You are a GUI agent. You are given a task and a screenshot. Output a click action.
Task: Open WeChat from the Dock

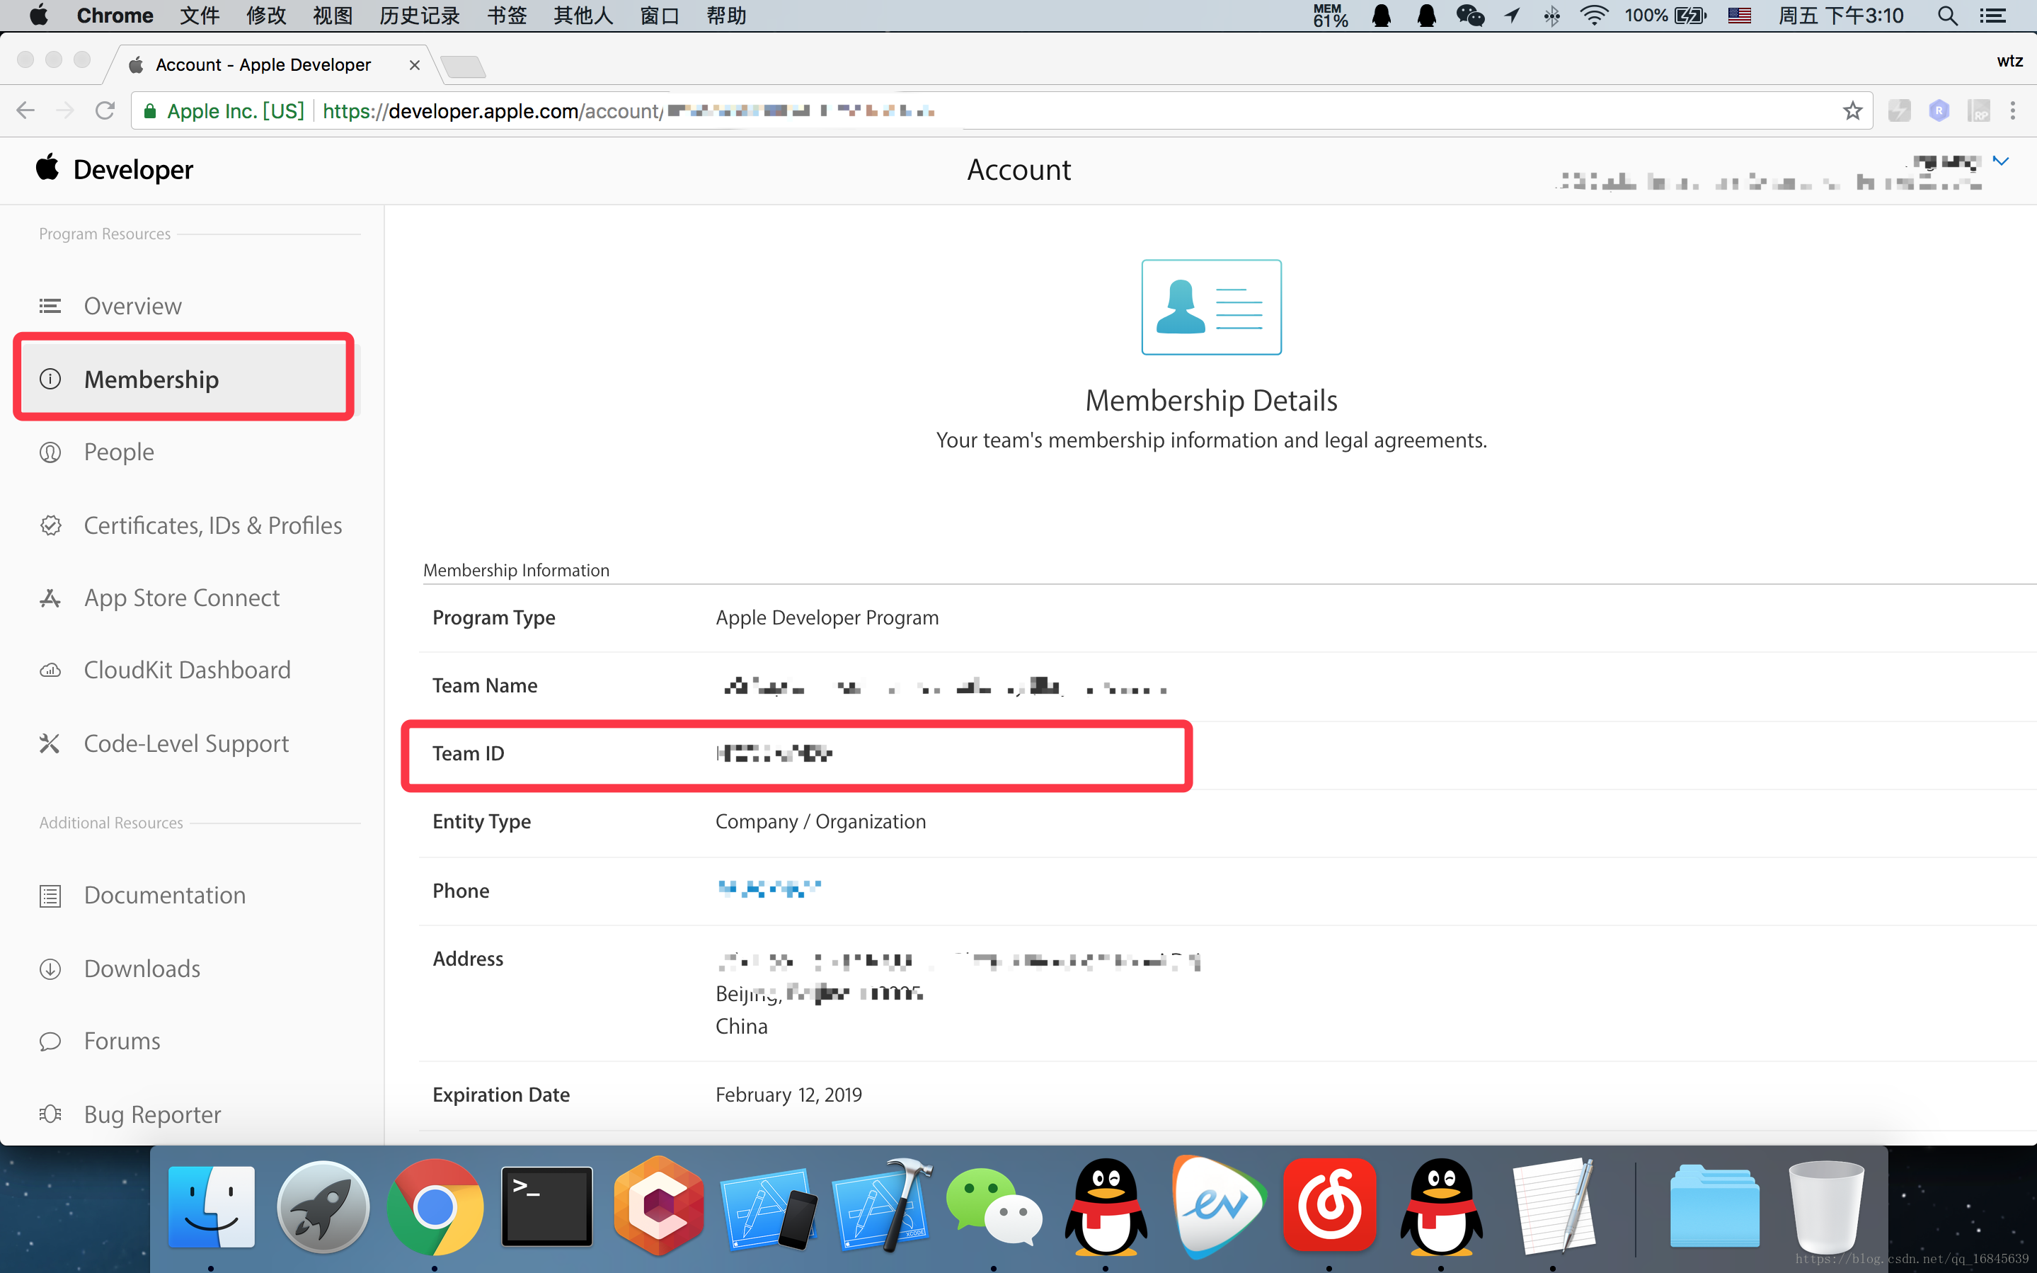pos(994,1206)
